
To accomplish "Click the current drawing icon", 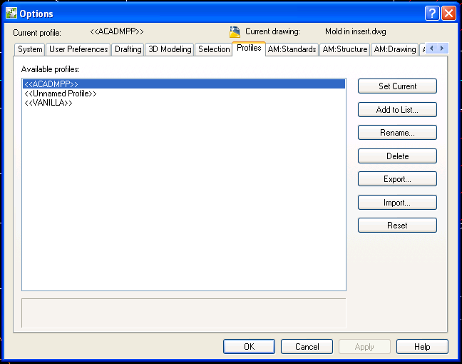I will (235, 32).
